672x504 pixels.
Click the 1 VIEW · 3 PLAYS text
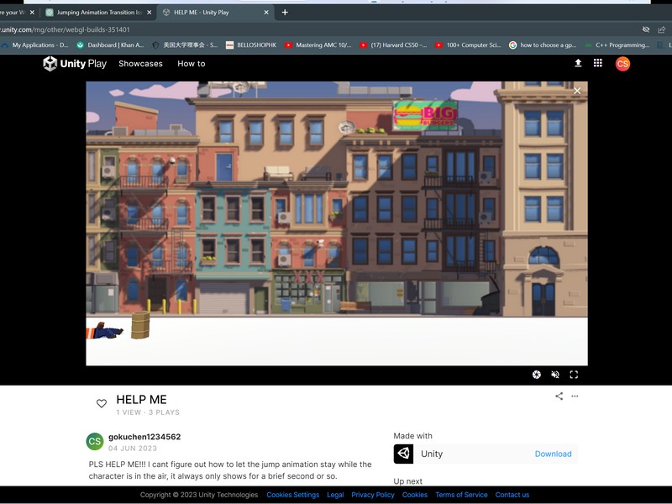148,412
